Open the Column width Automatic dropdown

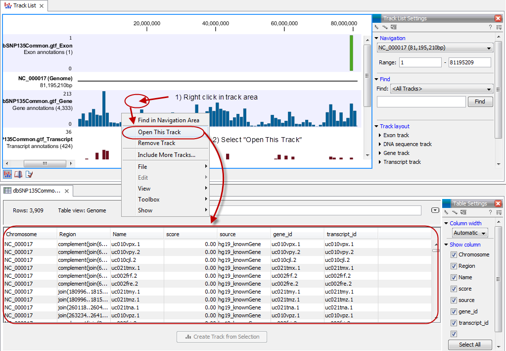[470, 233]
